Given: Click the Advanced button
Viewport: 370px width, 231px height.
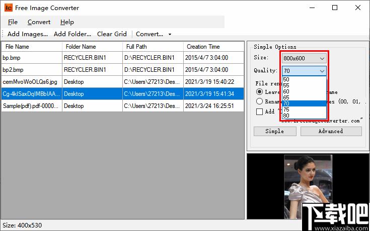Looking at the screenshot, I should click(x=331, y=131).
